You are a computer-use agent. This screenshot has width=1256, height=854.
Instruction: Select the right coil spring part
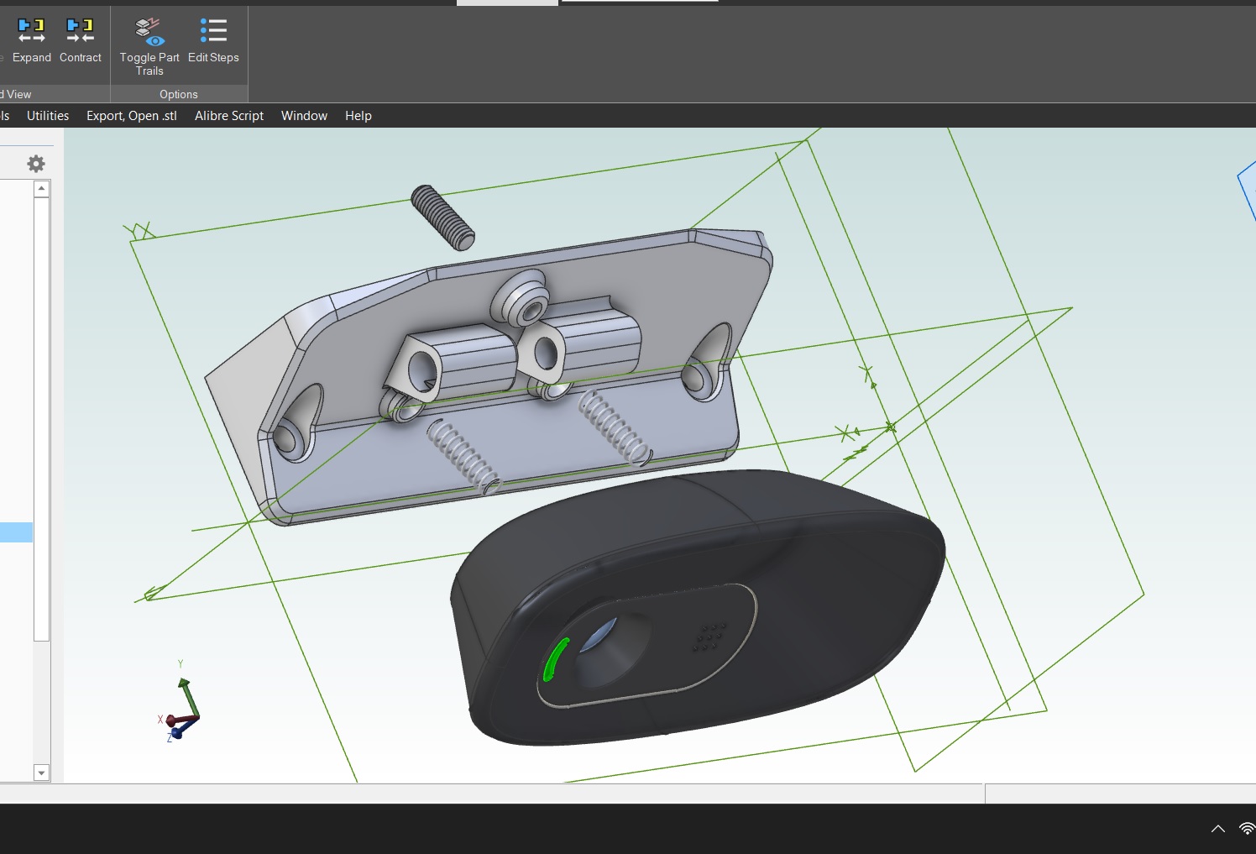coord(615,428)
